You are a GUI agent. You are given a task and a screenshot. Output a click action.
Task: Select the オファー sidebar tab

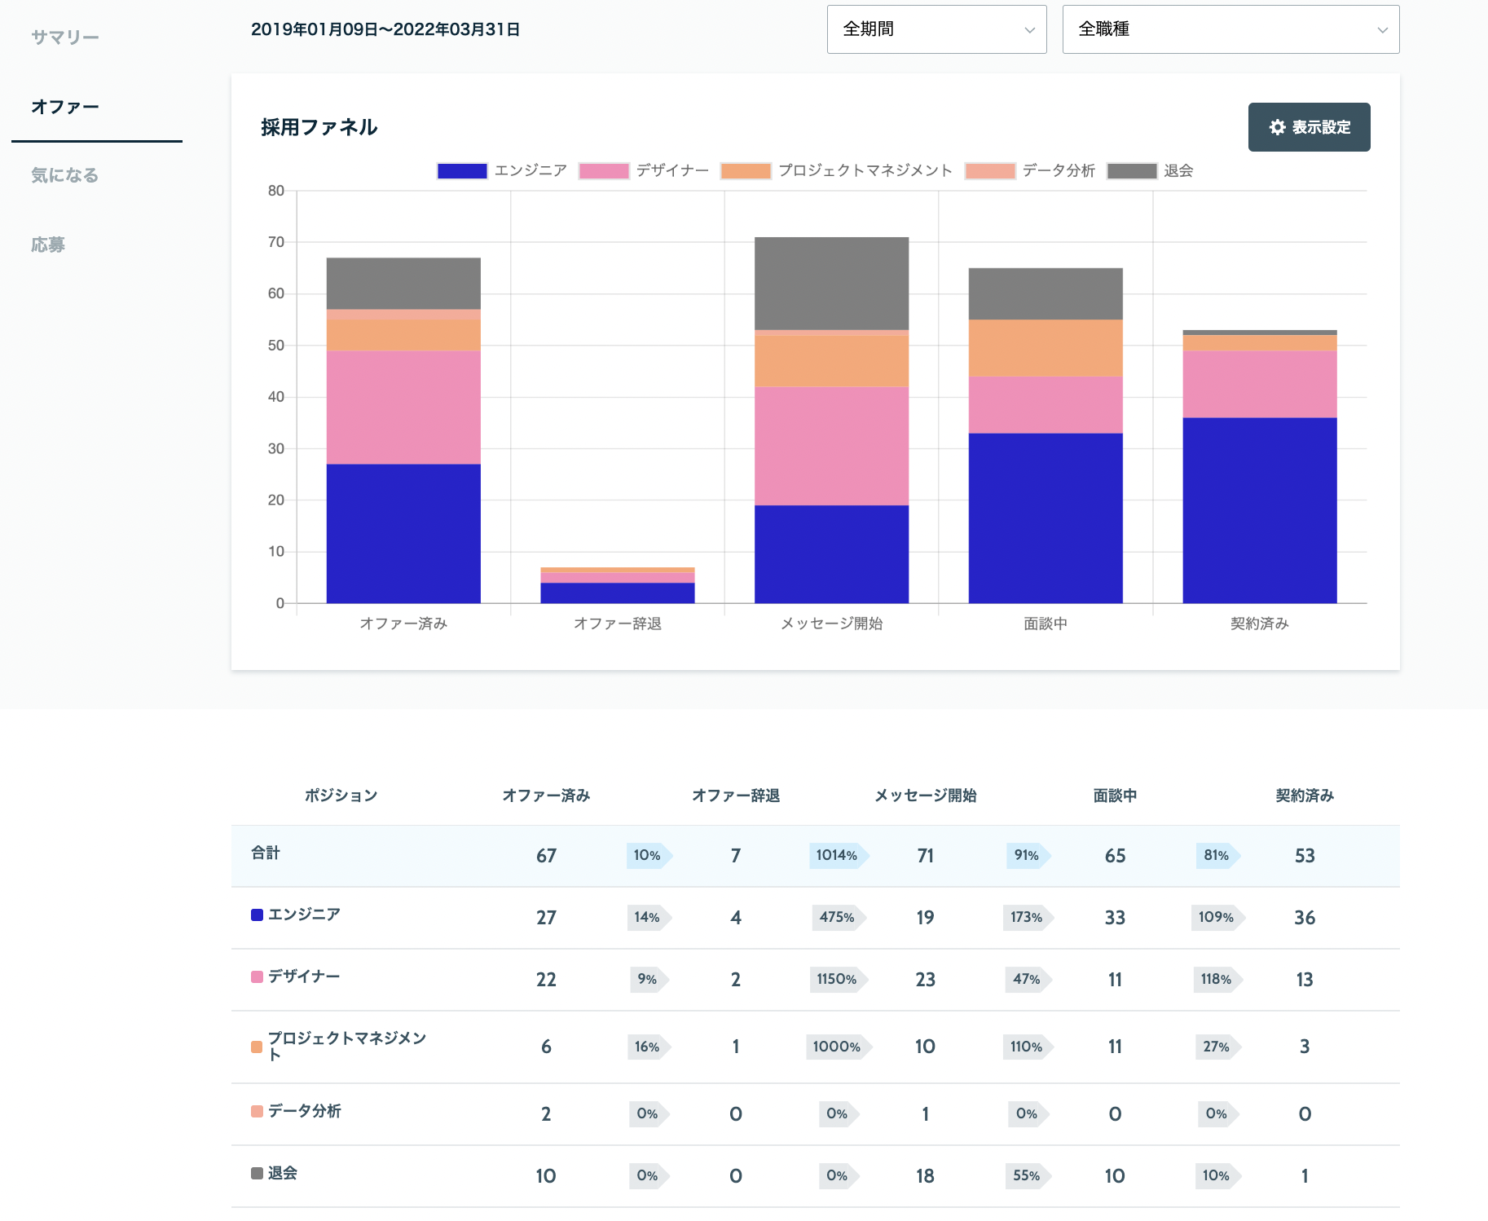pos(65,107)
